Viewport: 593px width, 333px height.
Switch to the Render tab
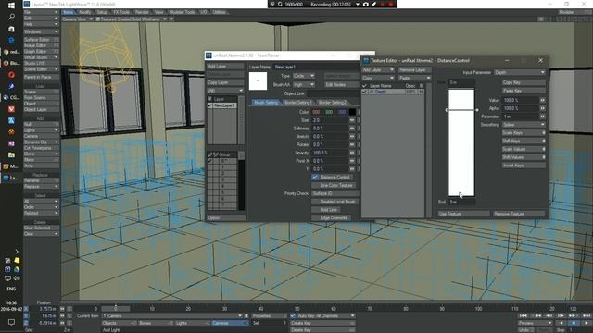point(142,12)
